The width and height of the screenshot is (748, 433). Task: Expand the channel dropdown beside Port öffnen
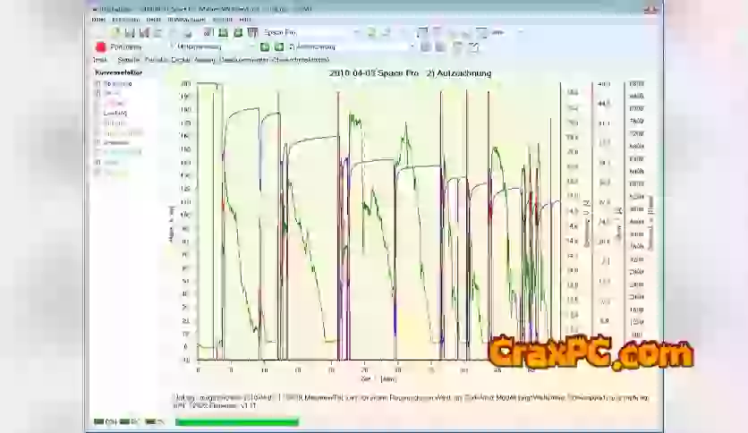[251, 47]
